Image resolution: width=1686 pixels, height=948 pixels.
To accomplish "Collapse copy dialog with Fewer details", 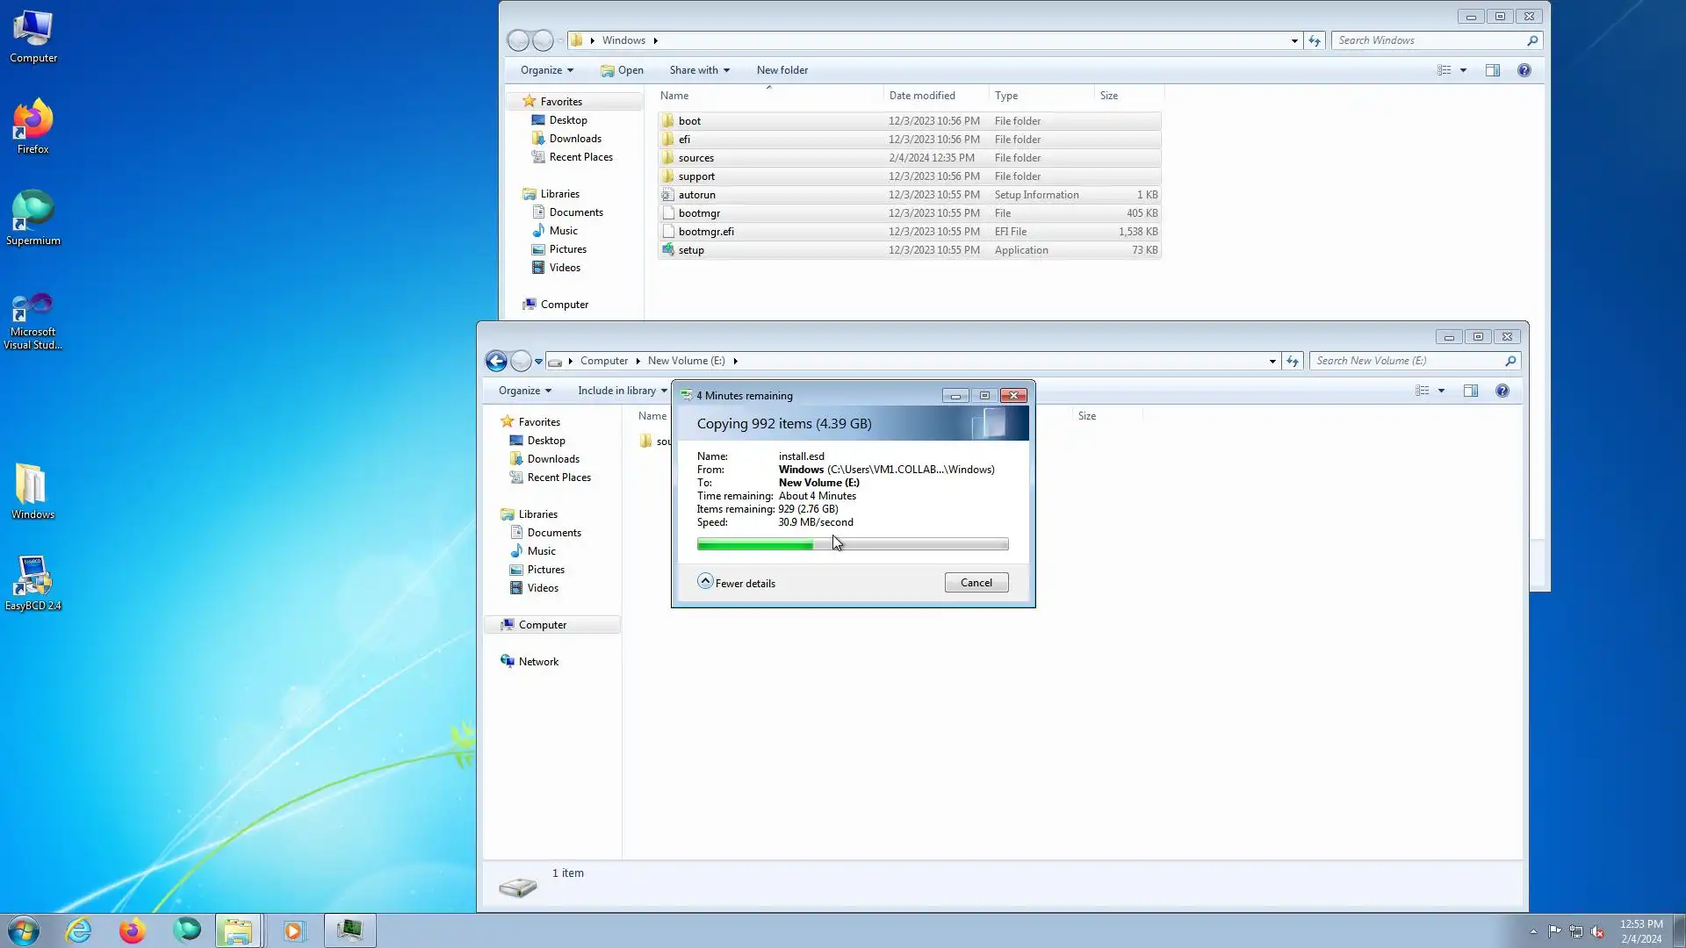I will pyautogui.click(x=736, y=583).
